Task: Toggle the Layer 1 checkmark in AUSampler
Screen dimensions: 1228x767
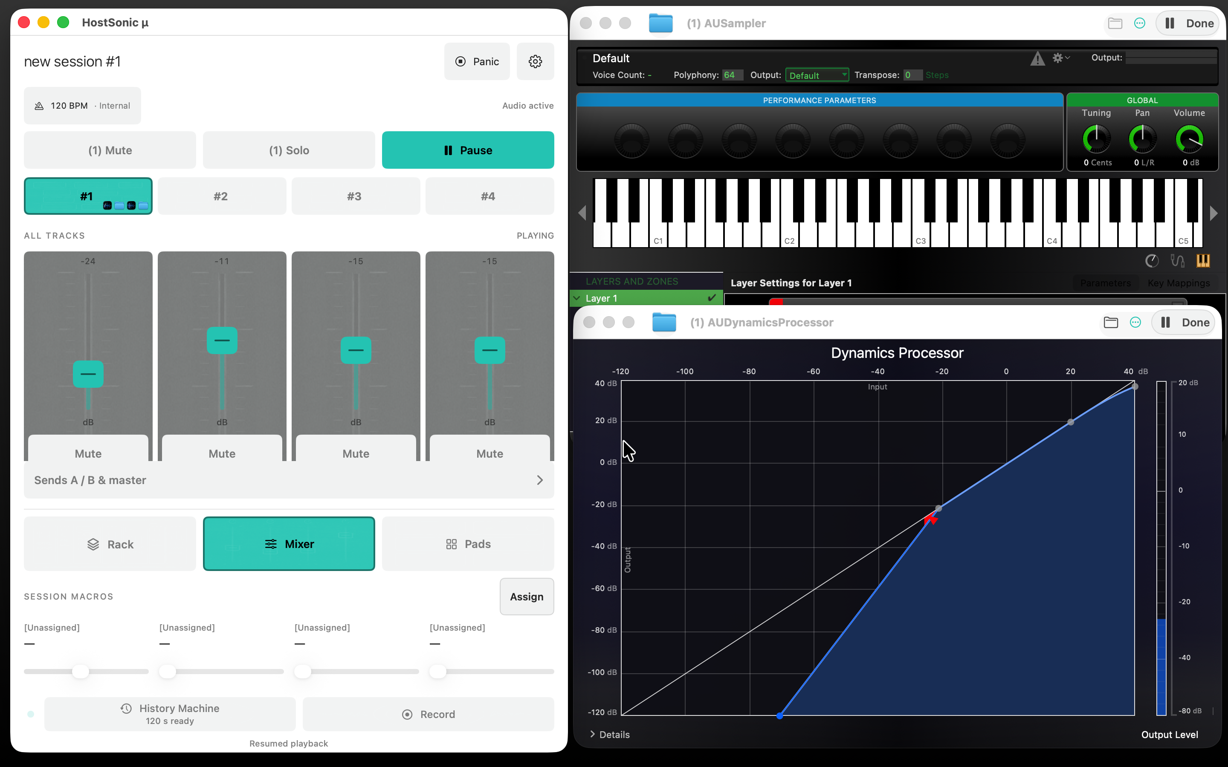Action: [x=712, y=298]
